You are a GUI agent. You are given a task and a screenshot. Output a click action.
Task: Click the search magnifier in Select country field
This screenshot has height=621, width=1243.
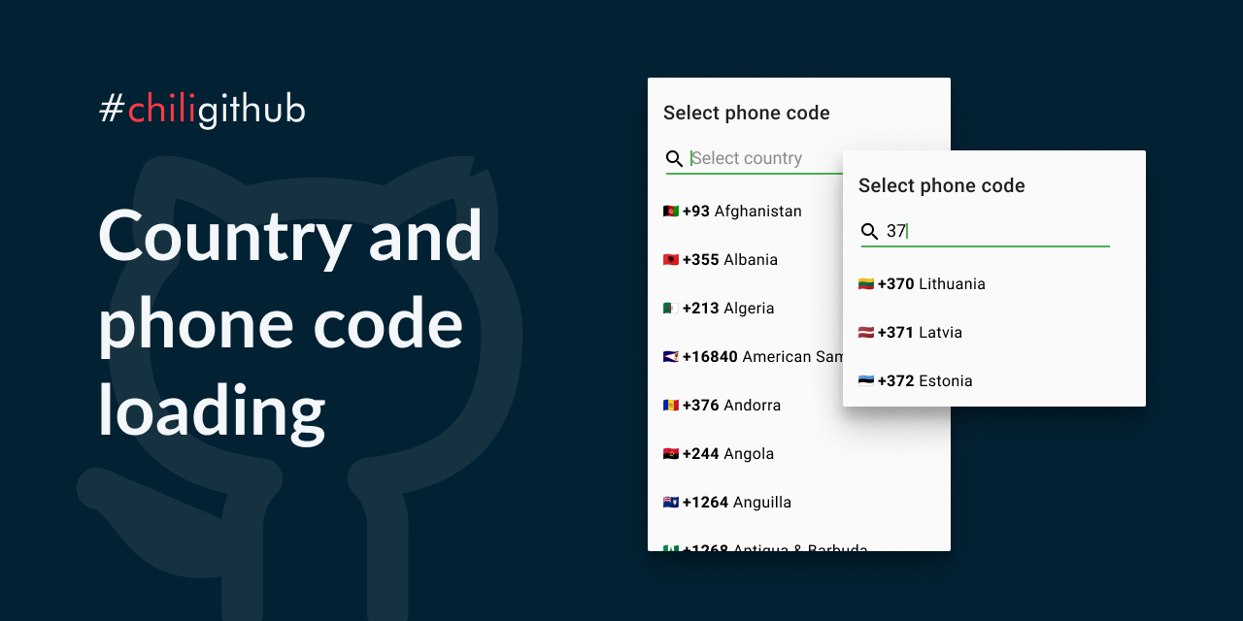[x=675, y=158]
